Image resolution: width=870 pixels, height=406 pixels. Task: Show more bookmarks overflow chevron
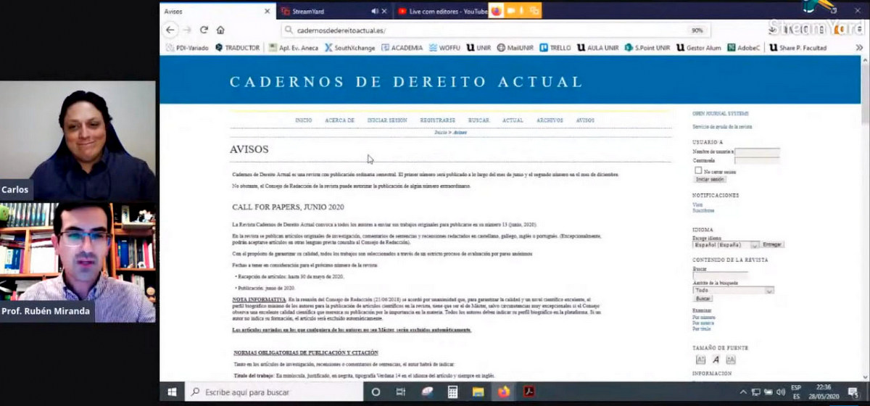coord(859,48)
